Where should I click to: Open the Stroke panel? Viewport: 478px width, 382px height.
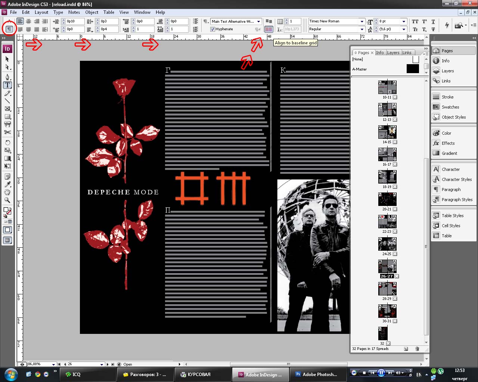(x=454, y=97)
